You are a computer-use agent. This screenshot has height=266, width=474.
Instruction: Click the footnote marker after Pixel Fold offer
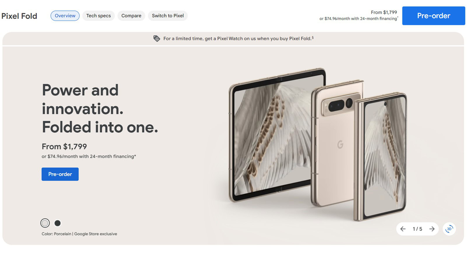pos(313,38)
